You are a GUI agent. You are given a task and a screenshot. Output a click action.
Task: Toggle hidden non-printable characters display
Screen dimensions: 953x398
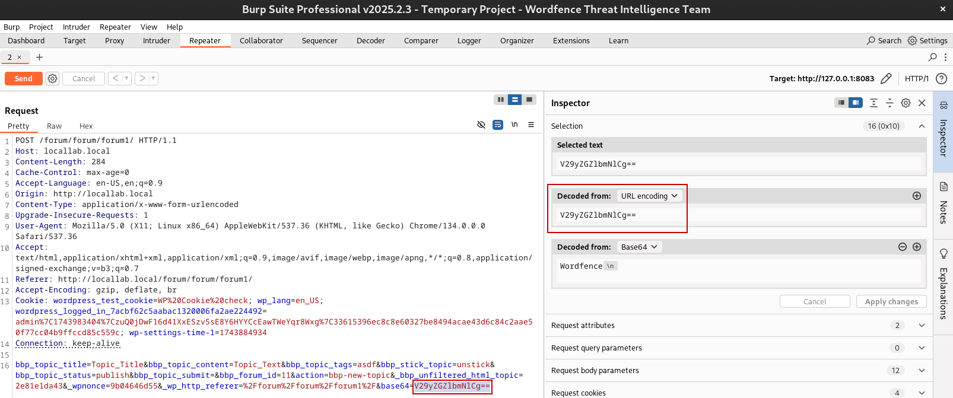pos(481,125)
